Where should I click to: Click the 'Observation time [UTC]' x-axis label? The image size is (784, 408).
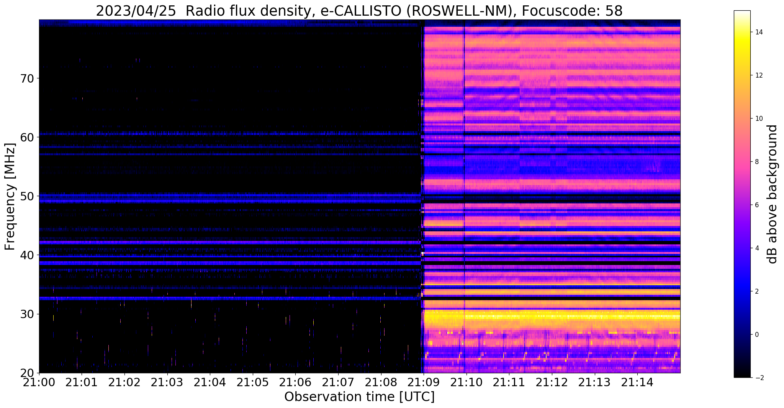click(359, 397)
